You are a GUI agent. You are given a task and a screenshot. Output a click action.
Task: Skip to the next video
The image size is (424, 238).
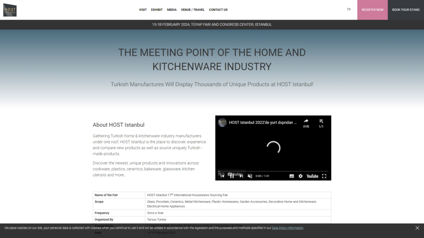[x=241, y=176]
